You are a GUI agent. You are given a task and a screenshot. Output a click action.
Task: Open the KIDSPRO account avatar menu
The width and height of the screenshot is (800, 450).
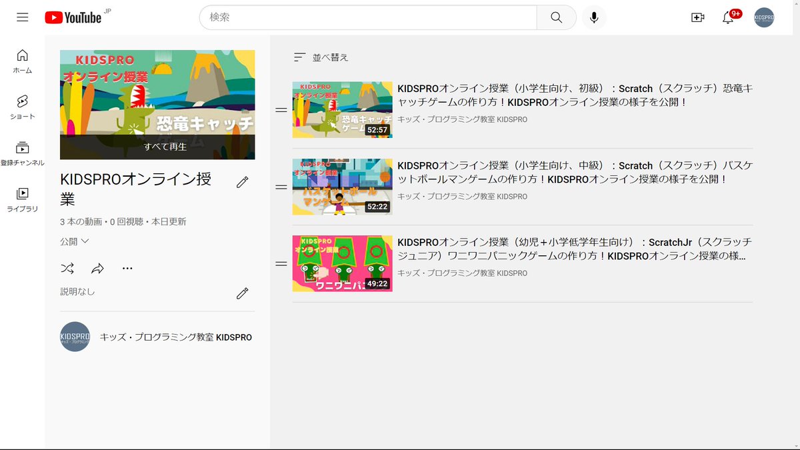coord(763,17)
